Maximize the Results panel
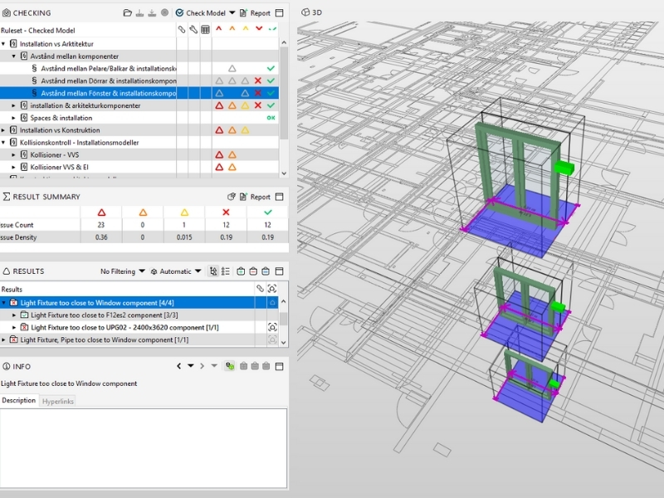The width and height of the screenshot is (664, 498). [280, 271]
